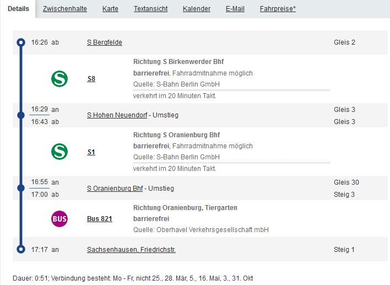Show the Textansicht tab
Image resolution: width=390 pixels, height=285 pixels.
pos(150,9)
